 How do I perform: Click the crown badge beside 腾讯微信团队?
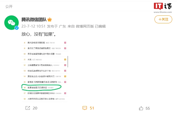click(x=50, y=20)
